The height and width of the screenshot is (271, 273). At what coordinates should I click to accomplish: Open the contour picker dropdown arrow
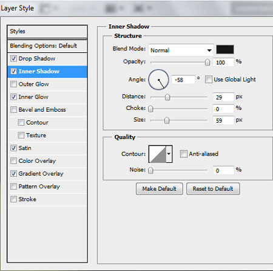tap(169, 154)
